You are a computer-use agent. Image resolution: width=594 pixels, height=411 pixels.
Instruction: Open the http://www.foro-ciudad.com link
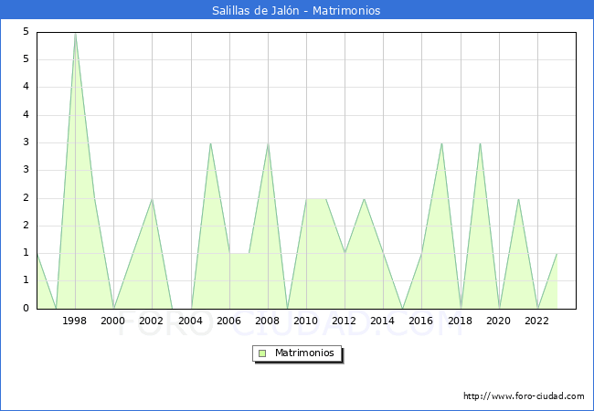click(x=524, y=396)
